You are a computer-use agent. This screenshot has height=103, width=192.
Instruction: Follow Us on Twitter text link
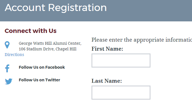40,80
